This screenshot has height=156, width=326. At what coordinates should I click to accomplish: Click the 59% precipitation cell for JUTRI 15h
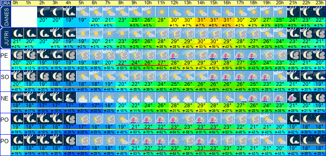214,47
